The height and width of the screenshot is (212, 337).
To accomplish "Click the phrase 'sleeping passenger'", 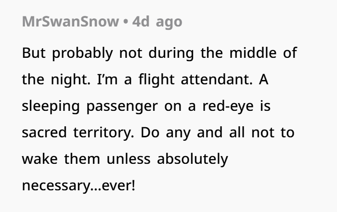I will pos(90,106).
